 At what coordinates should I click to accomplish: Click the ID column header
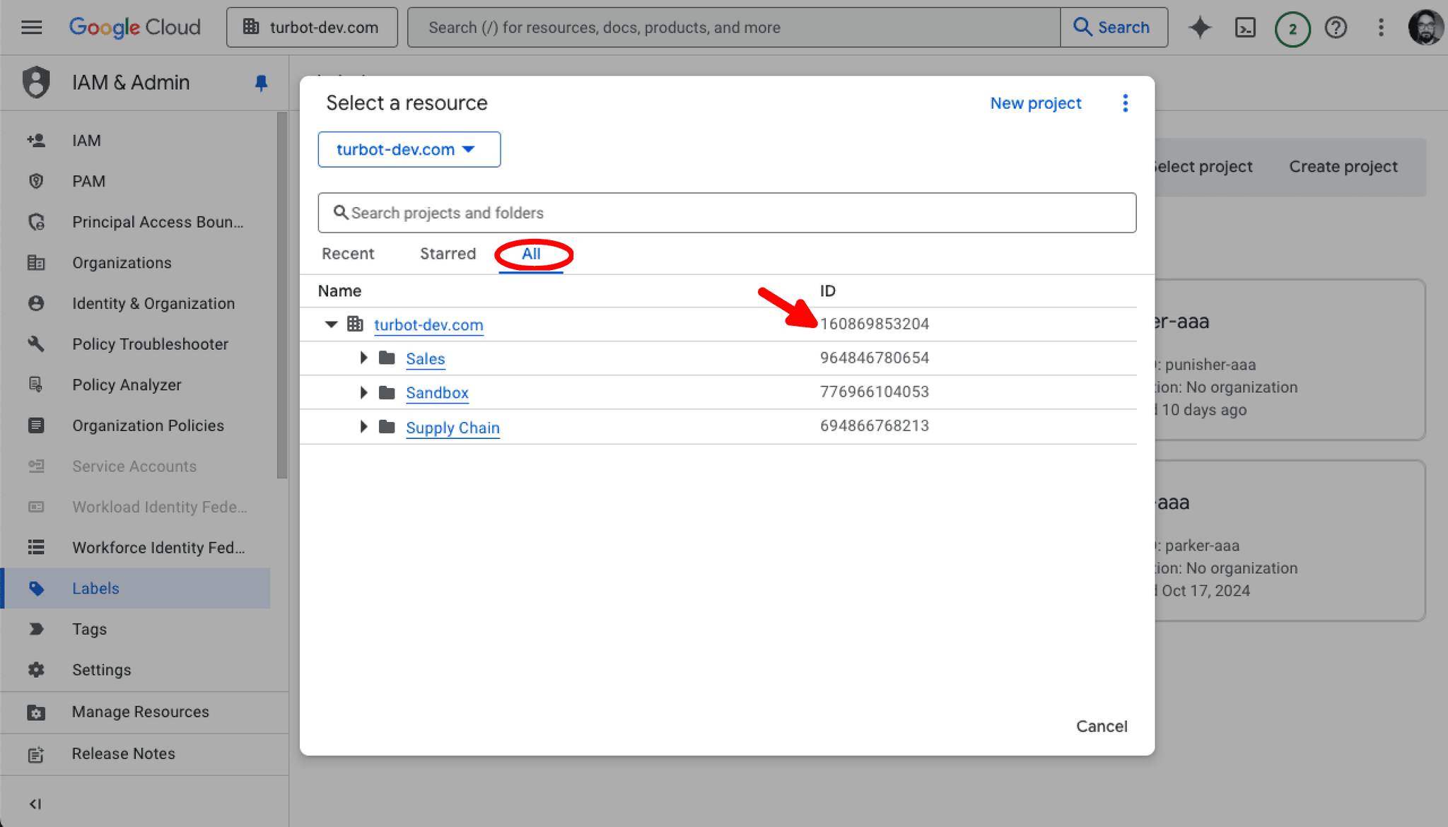pyautogui.click(x=827, y=291)
